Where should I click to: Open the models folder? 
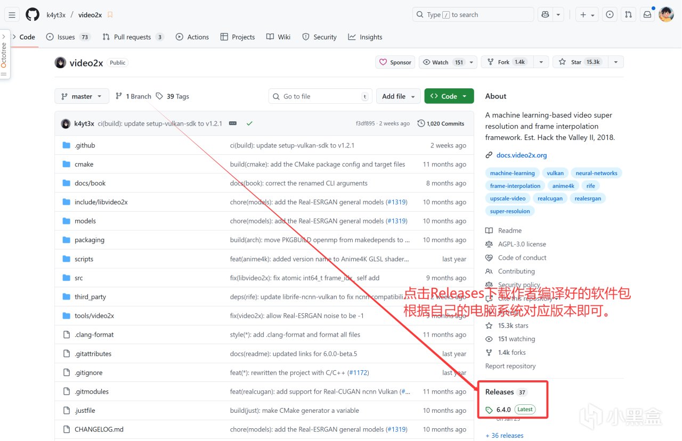coord(85,221)
